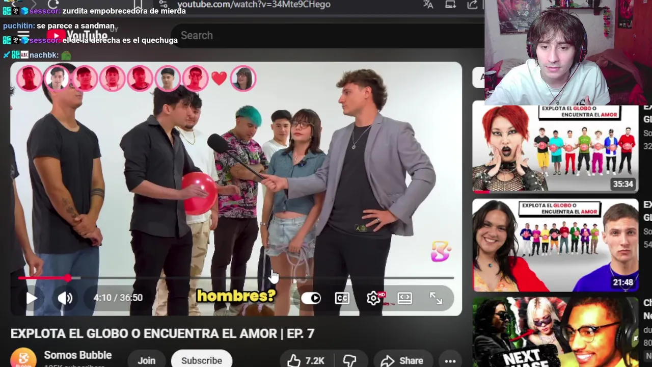Click chat message 'zurdita empobrecedora de mierda'

click(x=124, y=11)
